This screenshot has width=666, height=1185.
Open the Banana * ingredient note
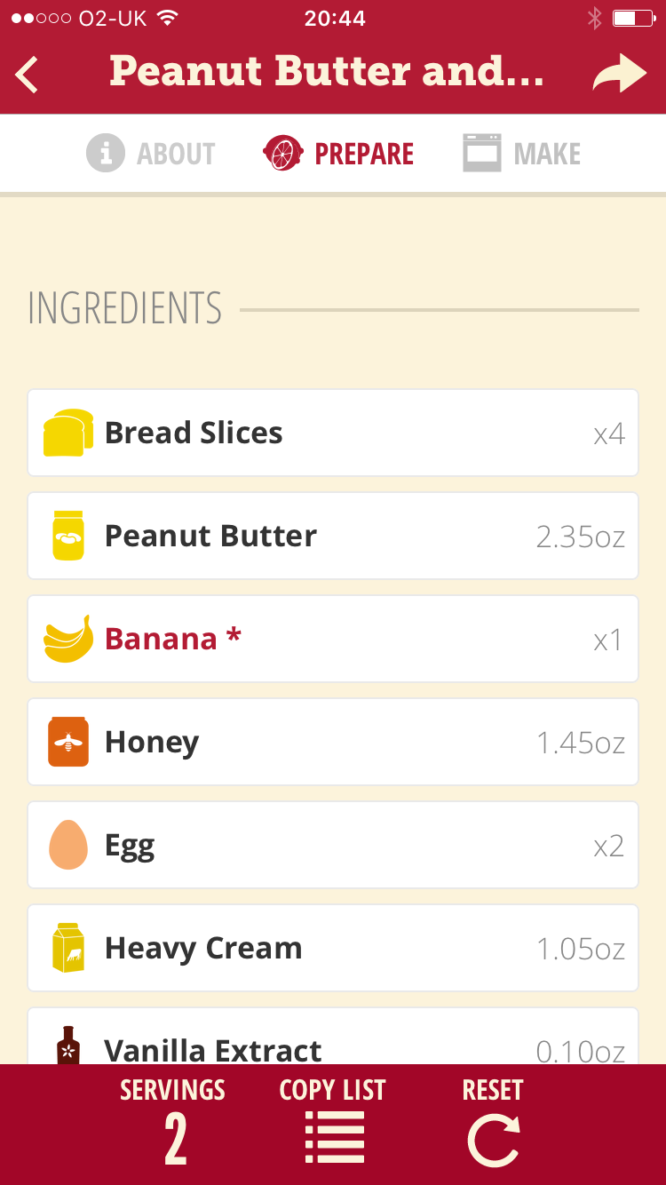[173, 639]
